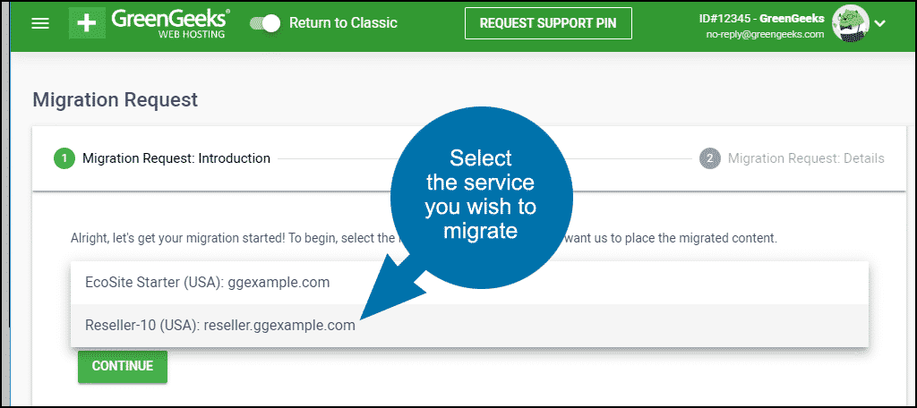Image resolution: width=917 pixels, height=408 pixels.
Task: Select EcoSite Starter (USA): ggexample.com option
Action: (208, 283)
